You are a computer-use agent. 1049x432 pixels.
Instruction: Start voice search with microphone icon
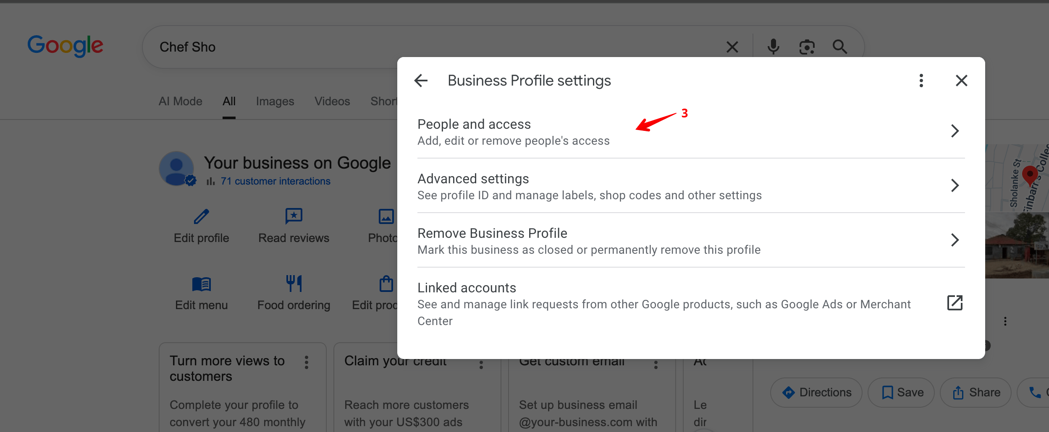click(773, 47)
